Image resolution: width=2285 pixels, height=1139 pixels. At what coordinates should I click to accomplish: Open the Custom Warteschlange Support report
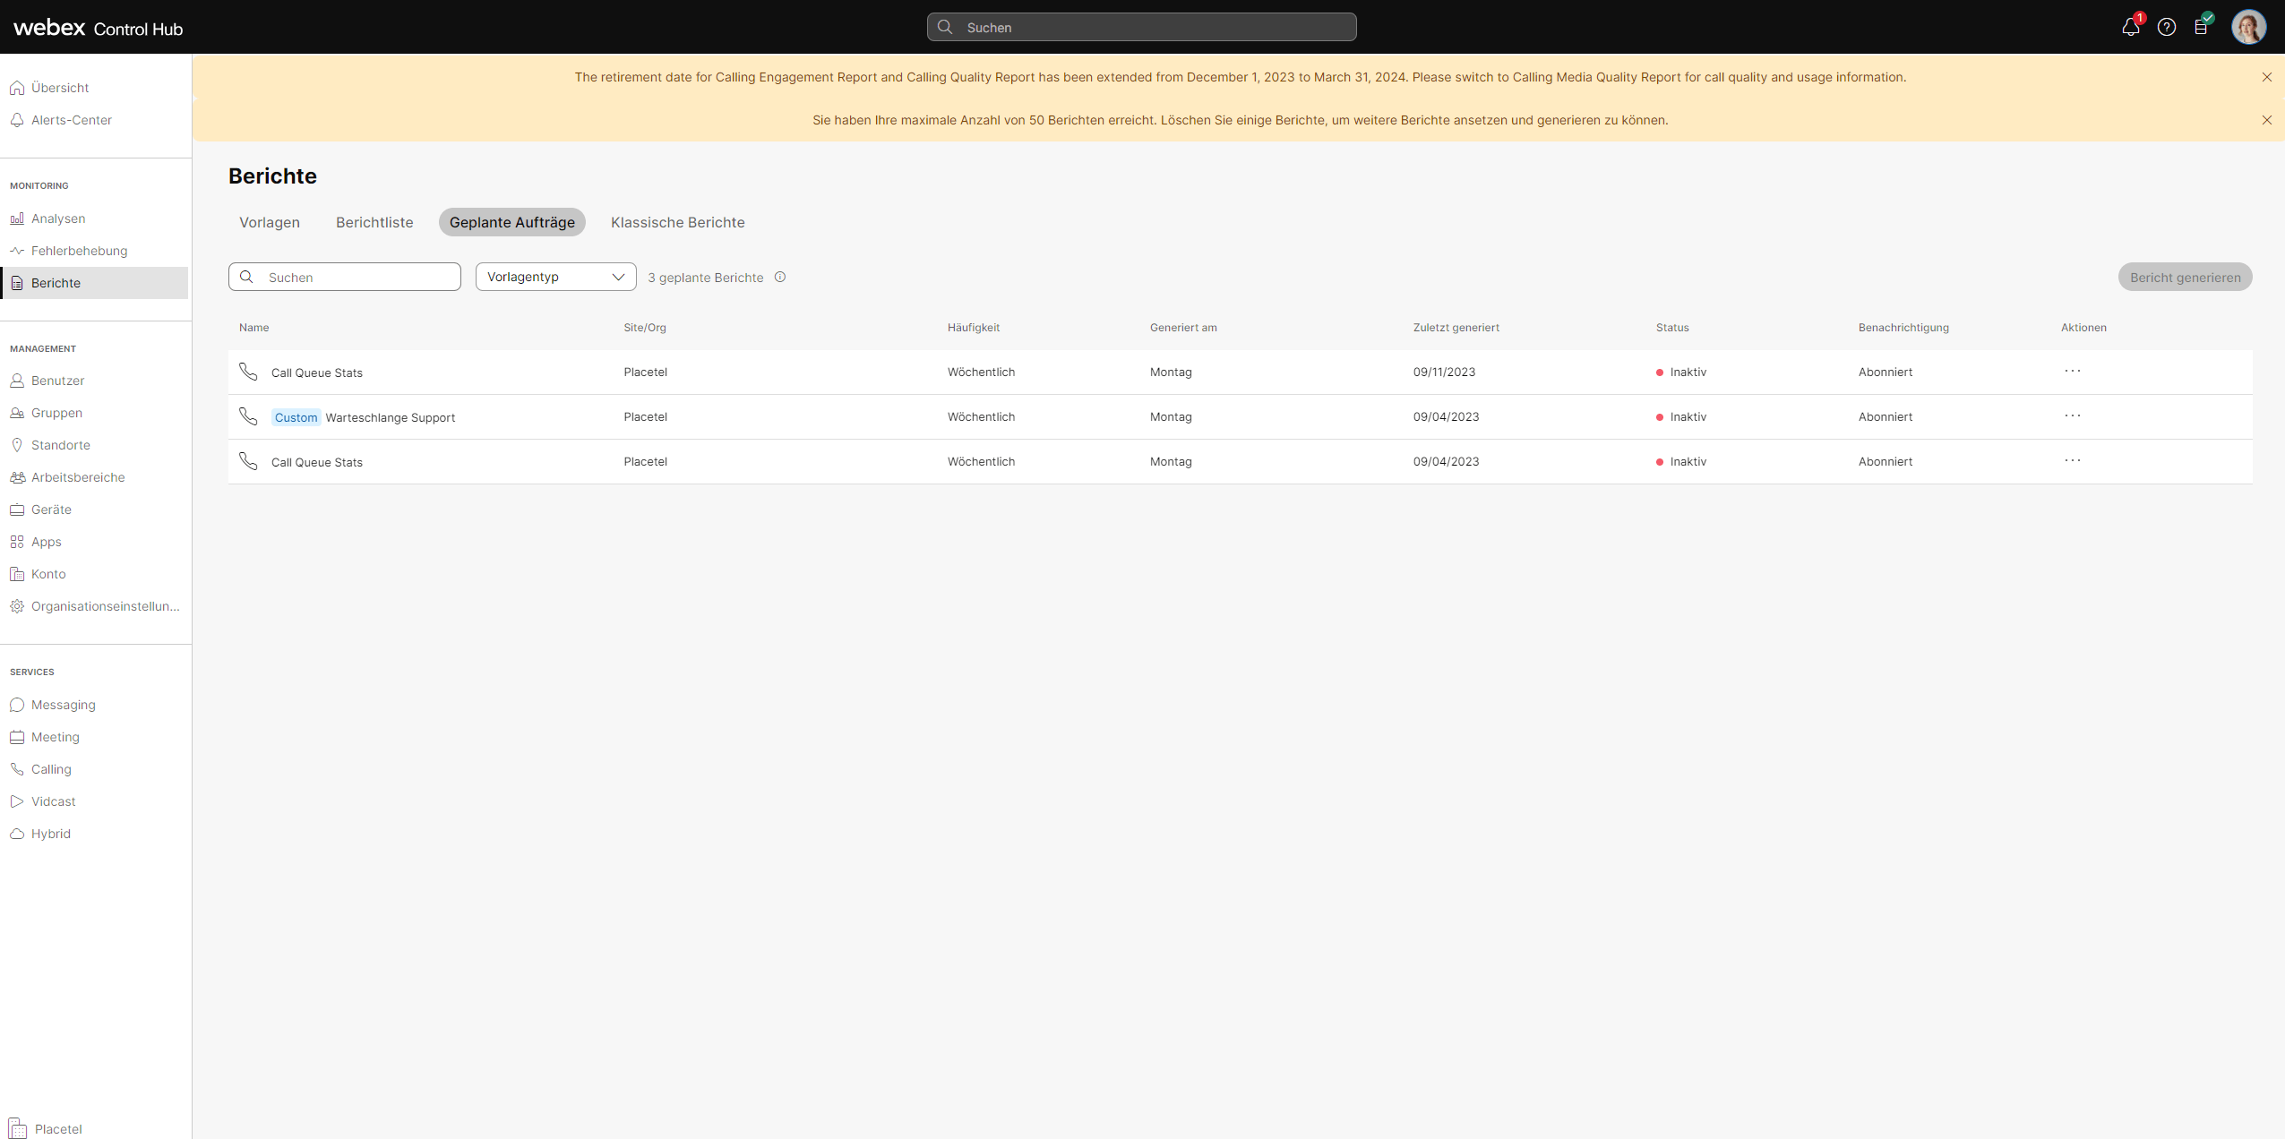390,418
